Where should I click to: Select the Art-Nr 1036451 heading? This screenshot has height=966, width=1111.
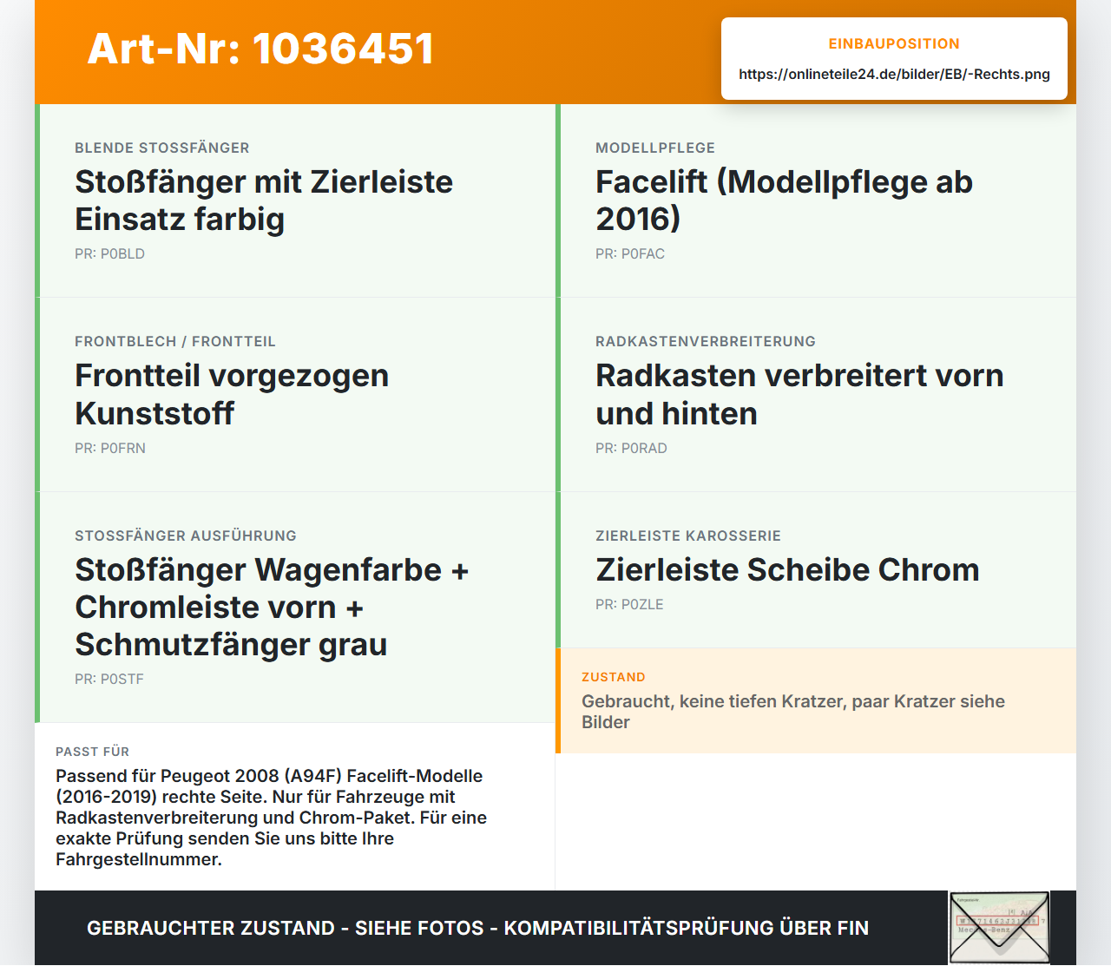260,49
